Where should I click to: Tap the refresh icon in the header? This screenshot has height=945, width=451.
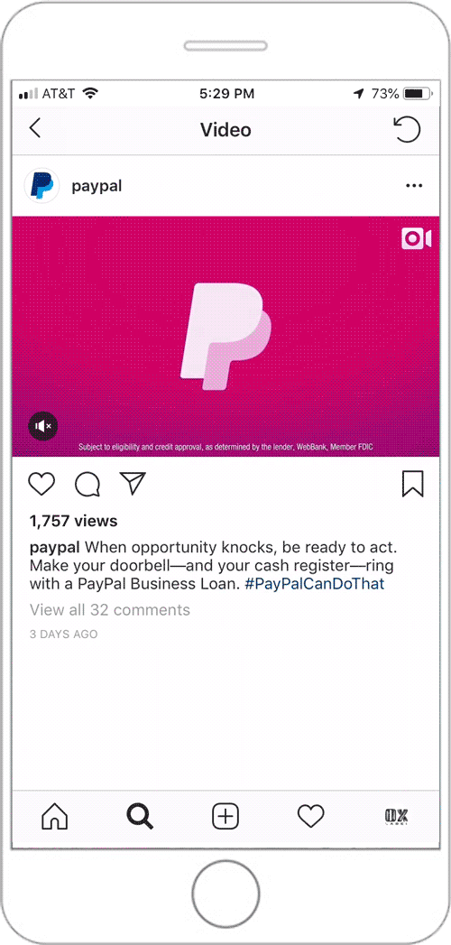(x=407, y=129)
